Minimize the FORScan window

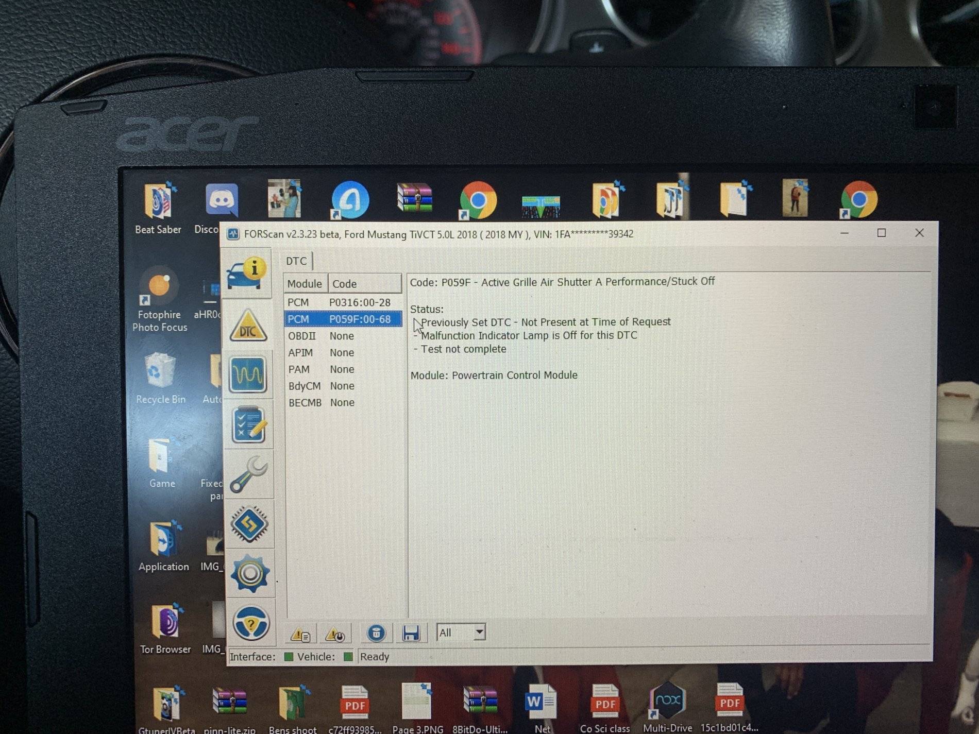click(844, 233)
